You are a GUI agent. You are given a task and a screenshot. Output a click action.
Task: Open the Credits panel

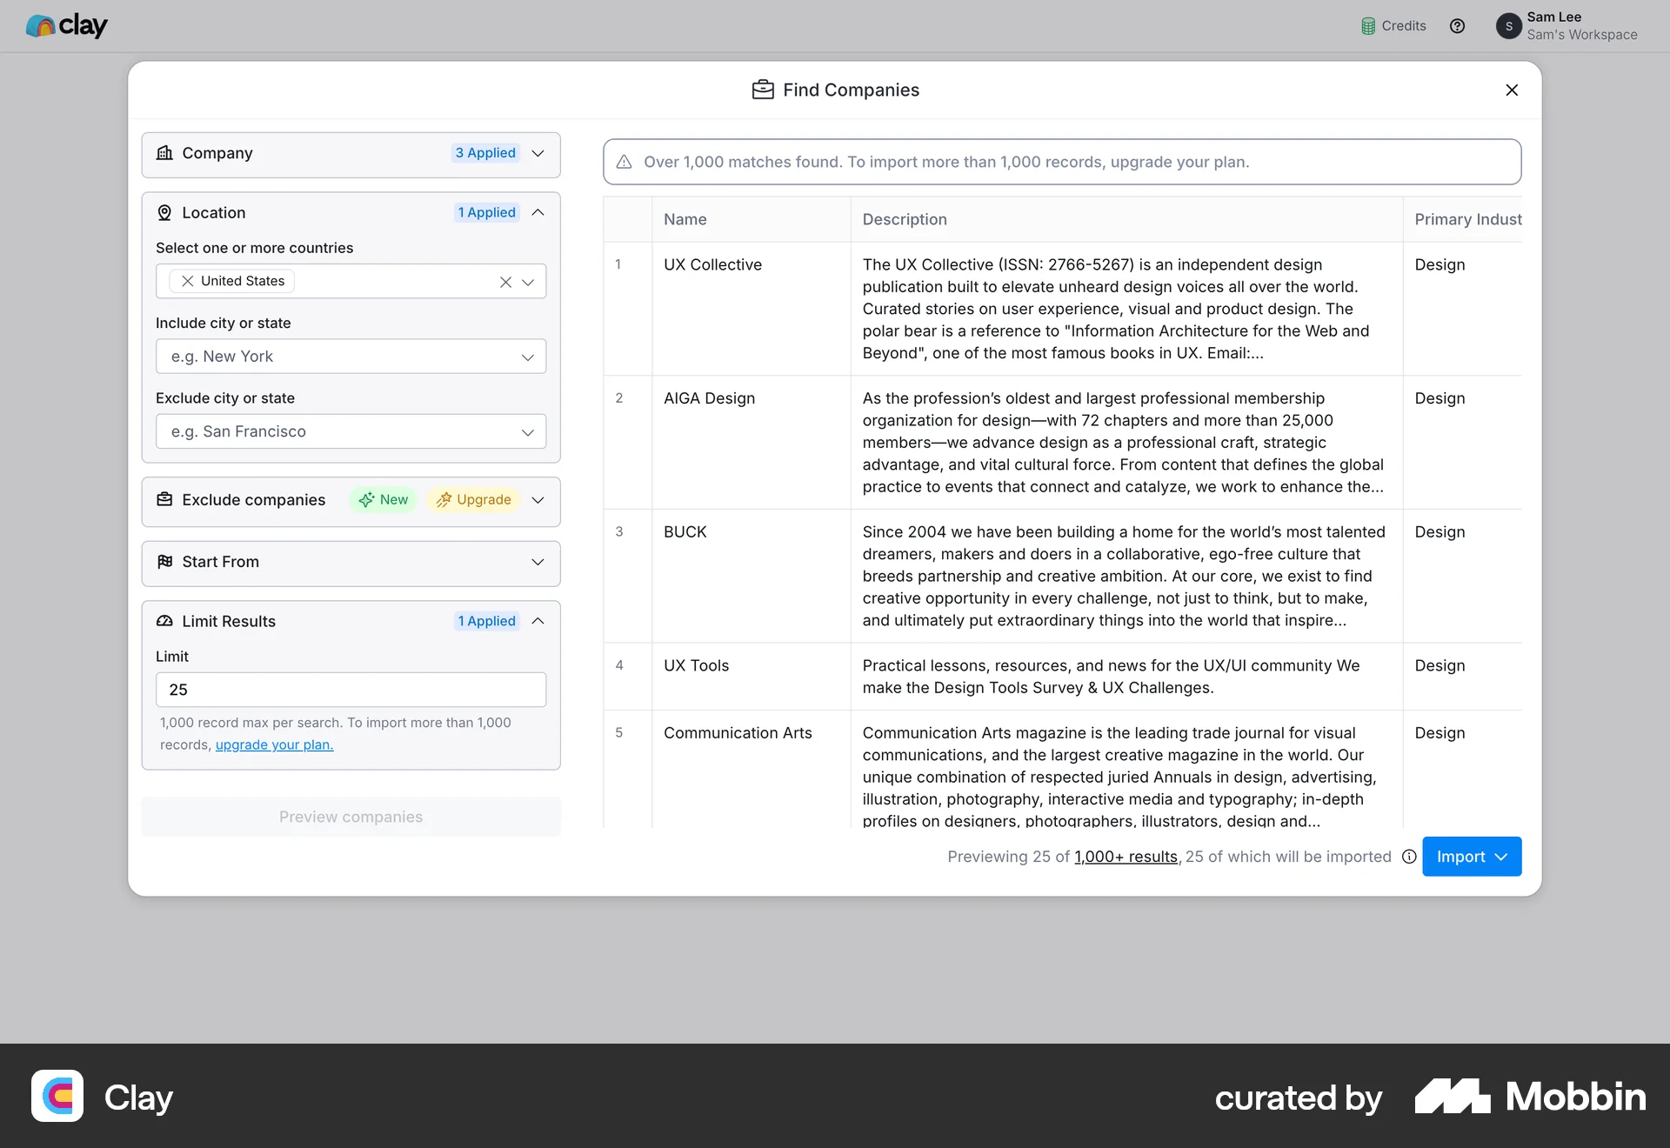1392,26
